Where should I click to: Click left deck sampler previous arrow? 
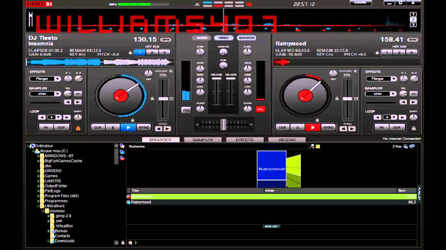68,102
